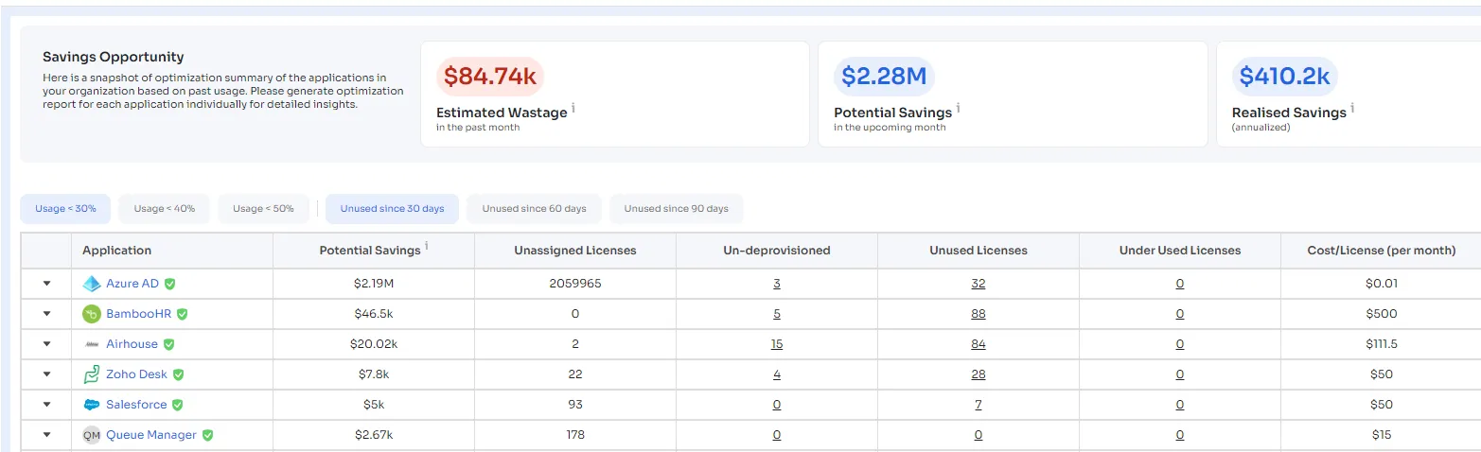Screen dimensions: 1481x452
Task: Expand the Azure AD row
Action: pyautogui.click(x=46, y=284)
